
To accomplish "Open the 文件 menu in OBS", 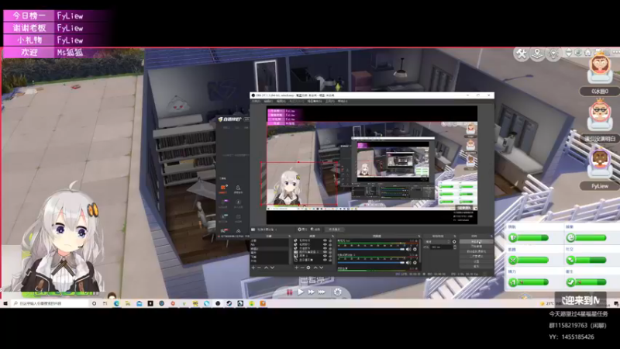I will 257,102.
